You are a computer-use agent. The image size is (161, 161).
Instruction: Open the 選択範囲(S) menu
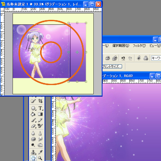point(121,46)
